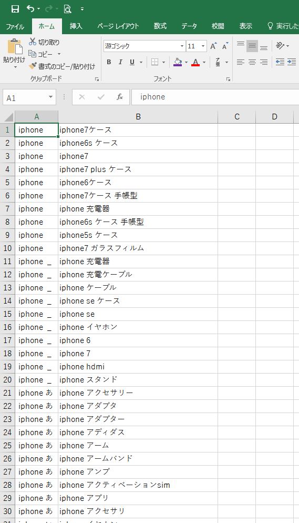
Task: Open the クリップボード dialog launcher
Action: (x=97, y=79)
